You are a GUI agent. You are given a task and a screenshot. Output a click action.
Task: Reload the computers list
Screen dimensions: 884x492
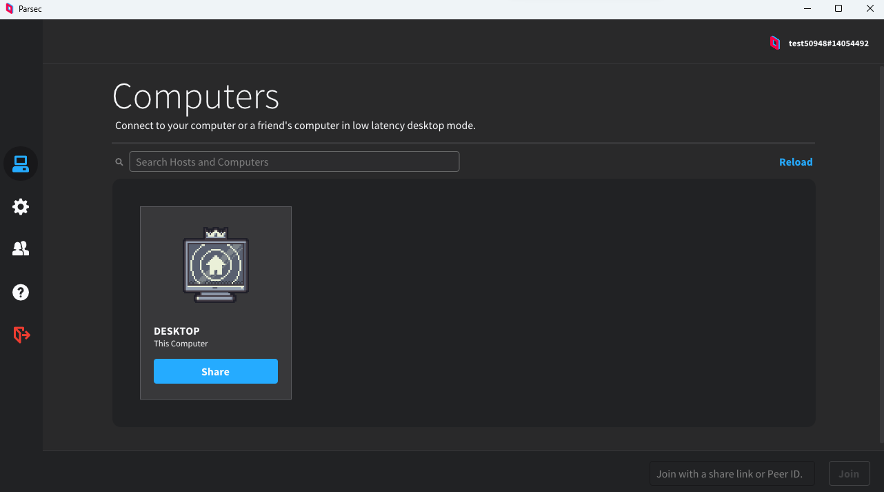click(x=795, y=162)
